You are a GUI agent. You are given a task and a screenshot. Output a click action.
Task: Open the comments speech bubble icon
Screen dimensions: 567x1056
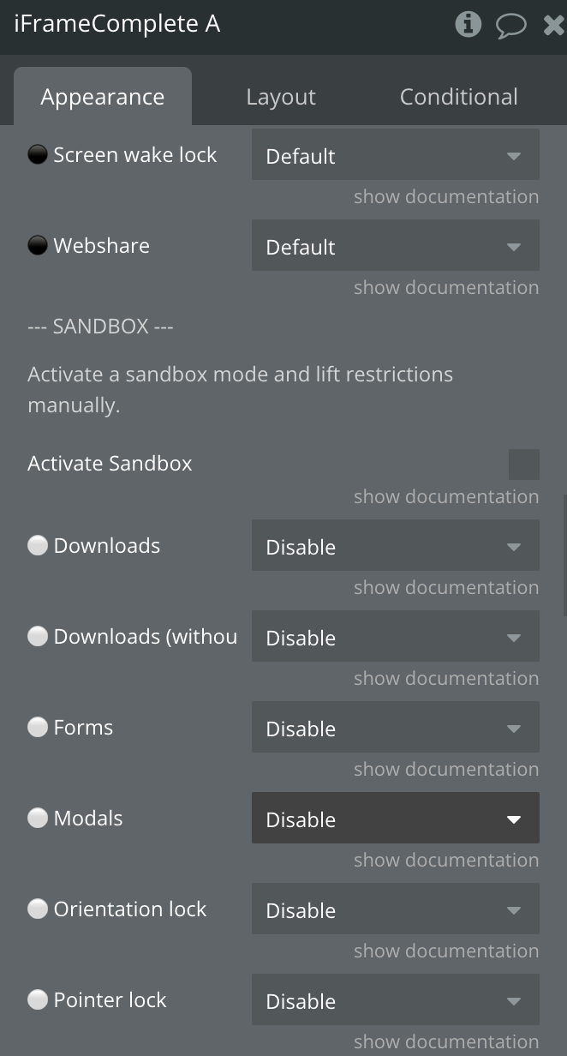point(511,25)
